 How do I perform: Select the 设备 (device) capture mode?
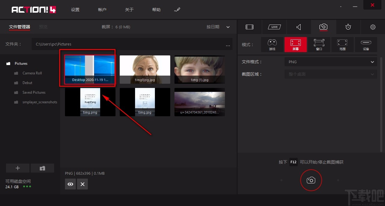coord(366,45)
